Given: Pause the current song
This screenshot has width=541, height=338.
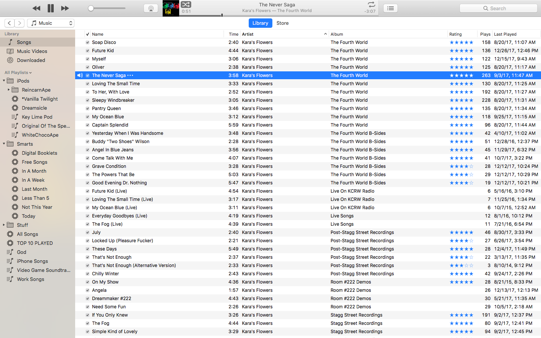Looking at the screenshot, I should coord(51,8).
